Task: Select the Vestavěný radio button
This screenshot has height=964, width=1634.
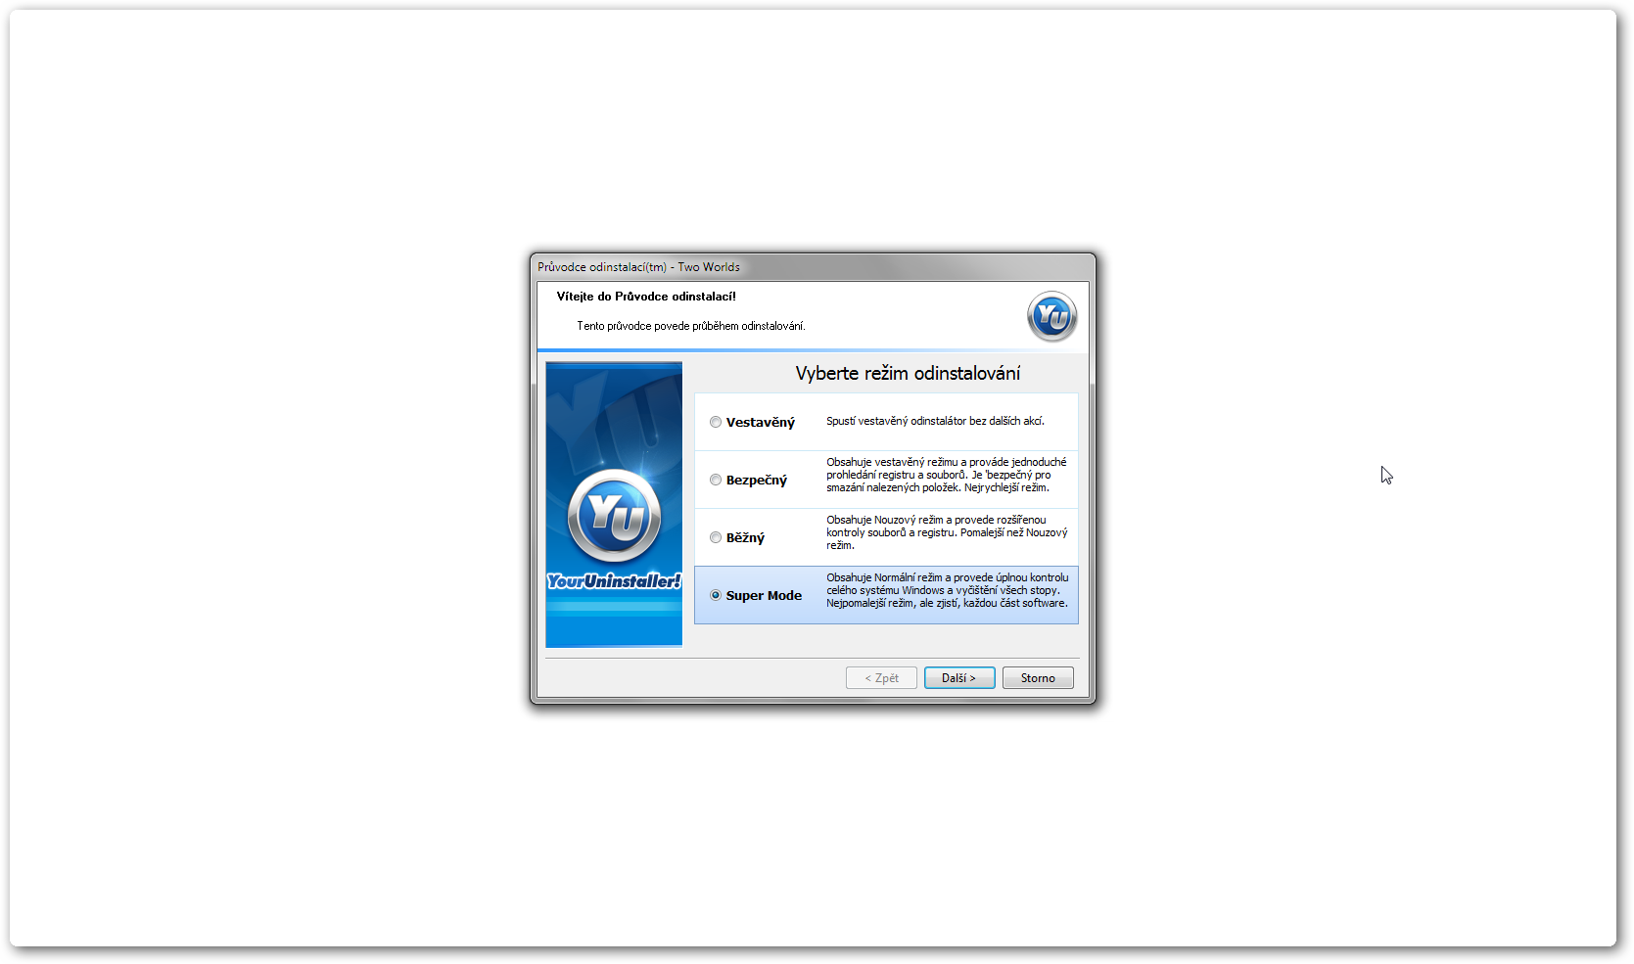Action: pyautogui.click(x=716, y=423)
